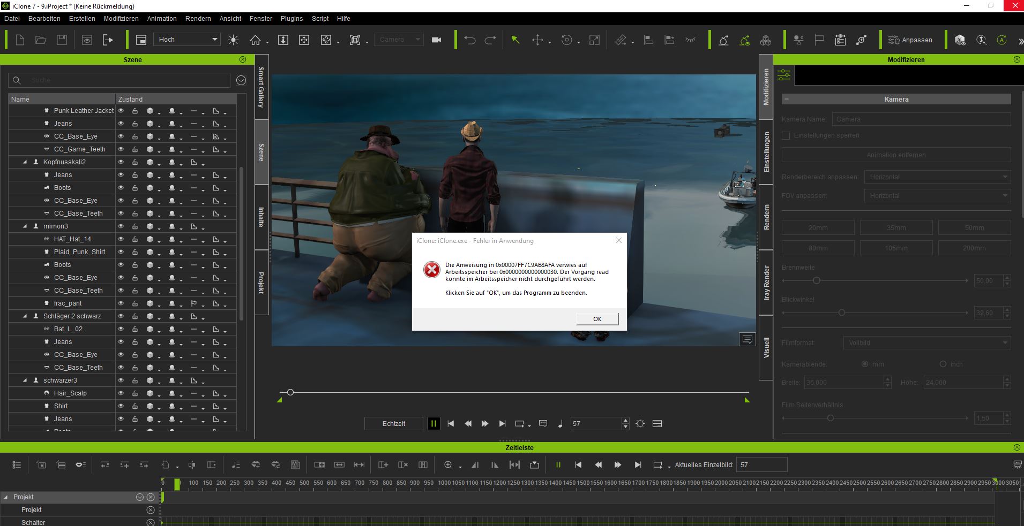Select the mm radio button

click(865, 364)
